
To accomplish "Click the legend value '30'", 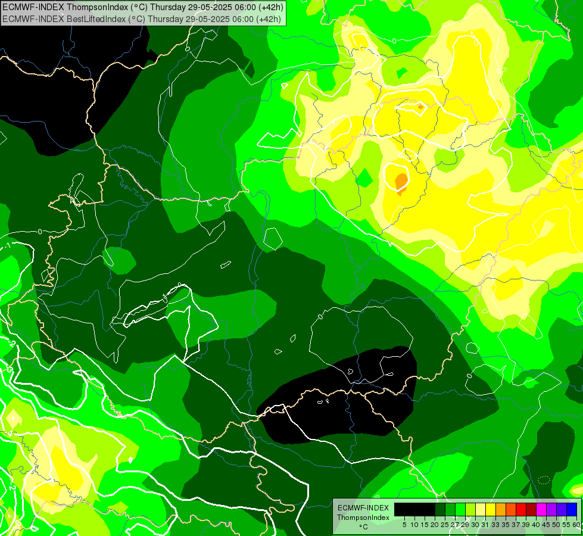I will pyautogui.click(x=475, y=525).
